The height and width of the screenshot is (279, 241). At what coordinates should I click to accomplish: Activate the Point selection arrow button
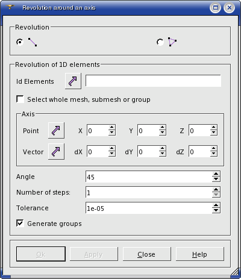tap(56, 130)
